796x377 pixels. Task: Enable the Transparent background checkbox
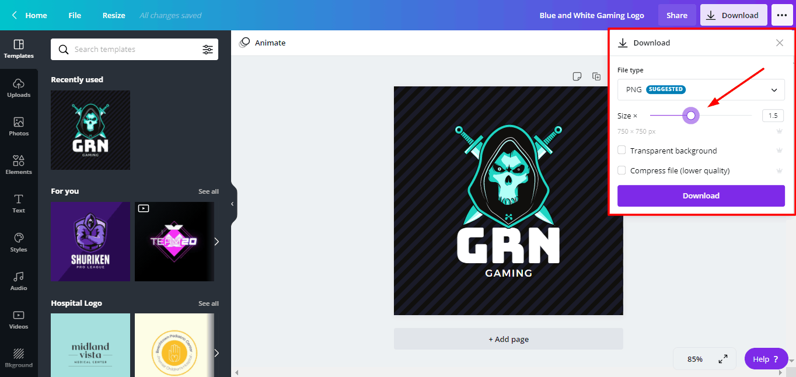click(x=622, y=151)
